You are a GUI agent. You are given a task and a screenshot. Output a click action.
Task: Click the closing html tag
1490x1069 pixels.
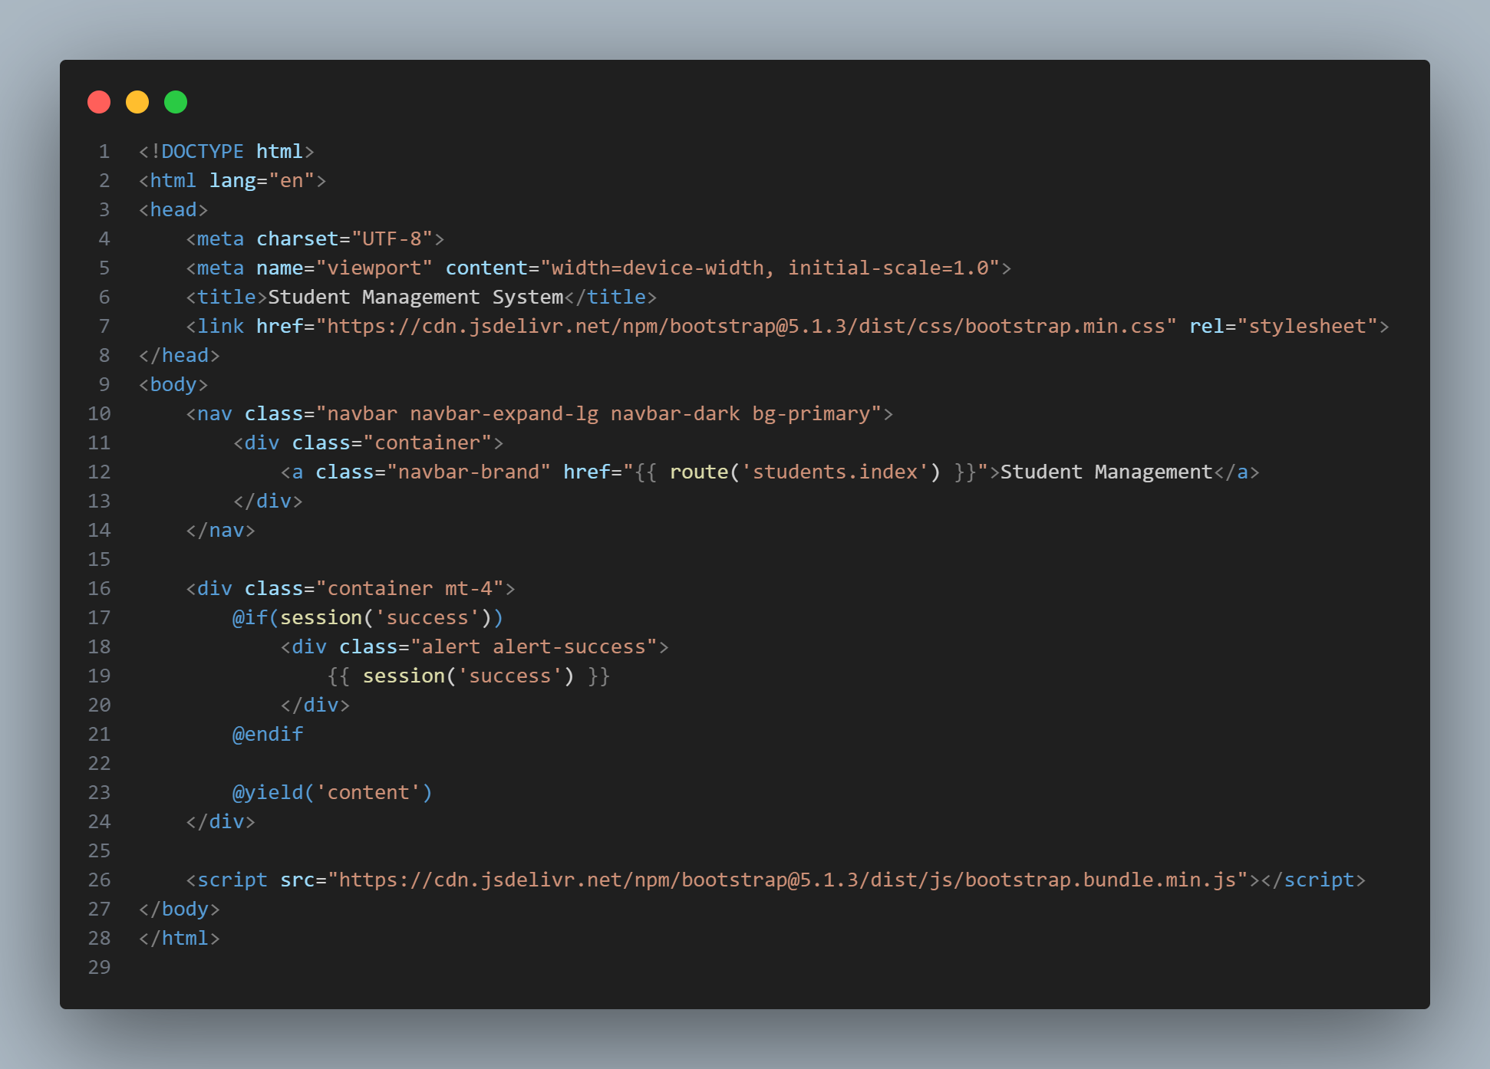click(180, 938)
